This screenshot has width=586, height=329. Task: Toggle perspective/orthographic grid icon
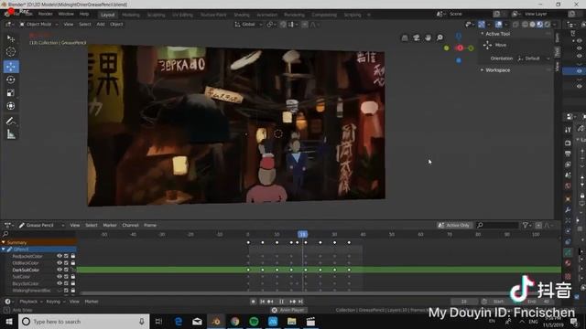(405, 37)
